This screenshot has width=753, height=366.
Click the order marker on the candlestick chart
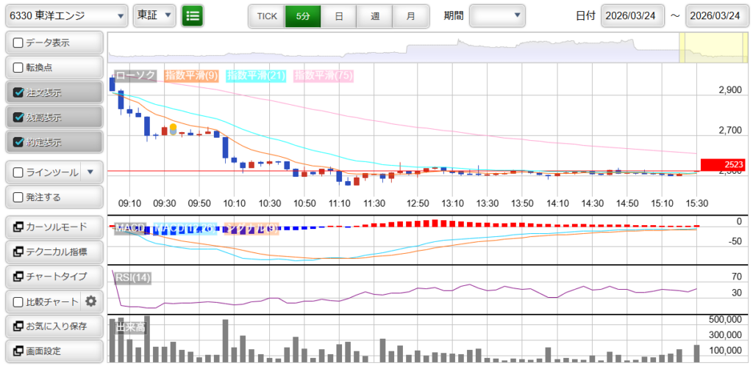coord(173,128)
